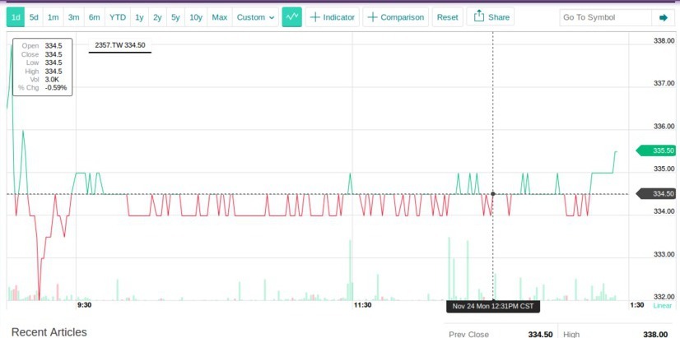This screenshot has height=338, width=680.
Task: Select the YTD range
Action: 118,17
